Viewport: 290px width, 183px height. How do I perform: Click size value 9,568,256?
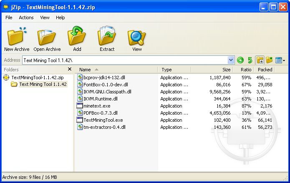220,92
